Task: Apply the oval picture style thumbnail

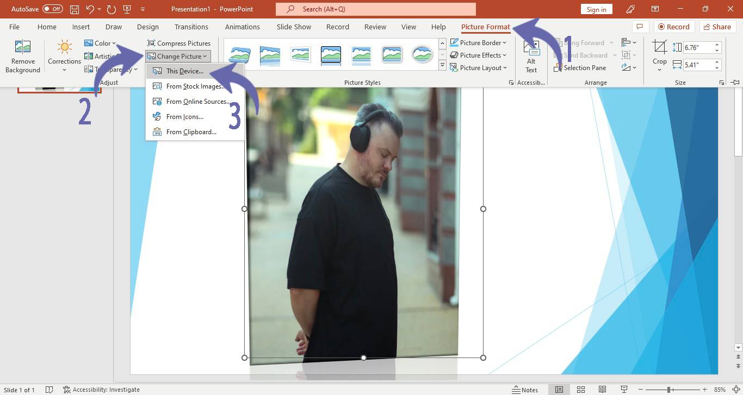Action: [x=423, y=54]
